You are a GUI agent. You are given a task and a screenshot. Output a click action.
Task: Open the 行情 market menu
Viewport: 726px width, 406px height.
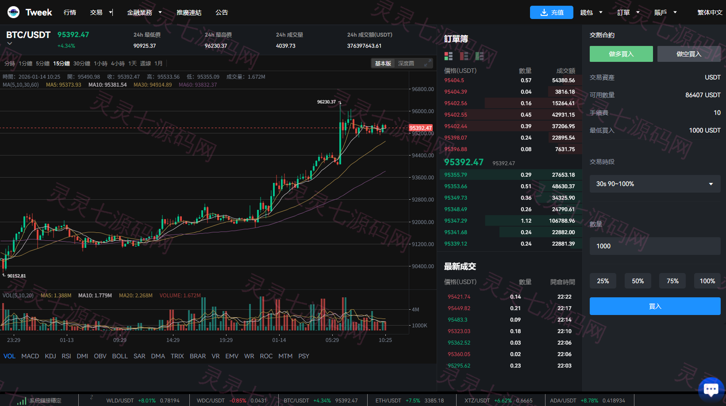(70, 12)
